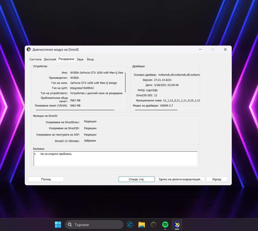Click the drivers panel horizontal scrollbar
This screenshot has height=231, width=258.
pos(156,110)
